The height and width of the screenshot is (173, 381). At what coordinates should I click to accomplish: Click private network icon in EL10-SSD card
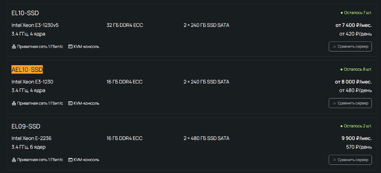(x=14, y=47)
